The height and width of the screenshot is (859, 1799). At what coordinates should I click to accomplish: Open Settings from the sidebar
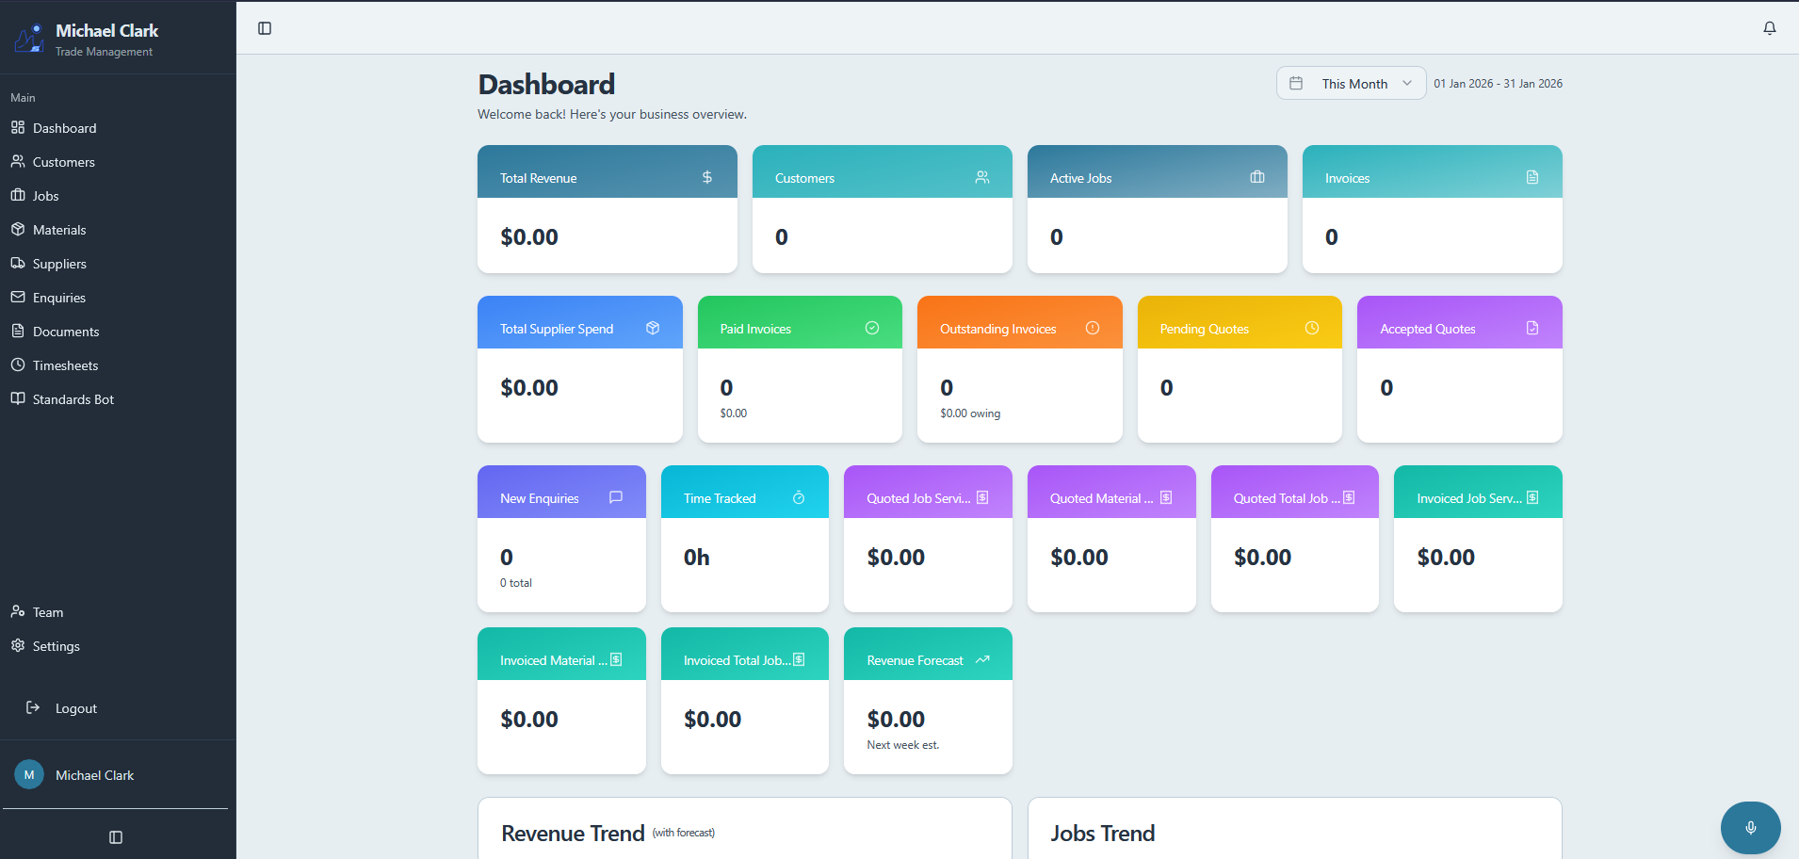[x=57, y=645]
